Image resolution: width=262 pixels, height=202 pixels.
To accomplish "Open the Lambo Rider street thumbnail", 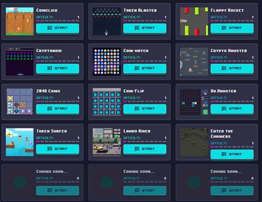I will [x=107, y=142].
